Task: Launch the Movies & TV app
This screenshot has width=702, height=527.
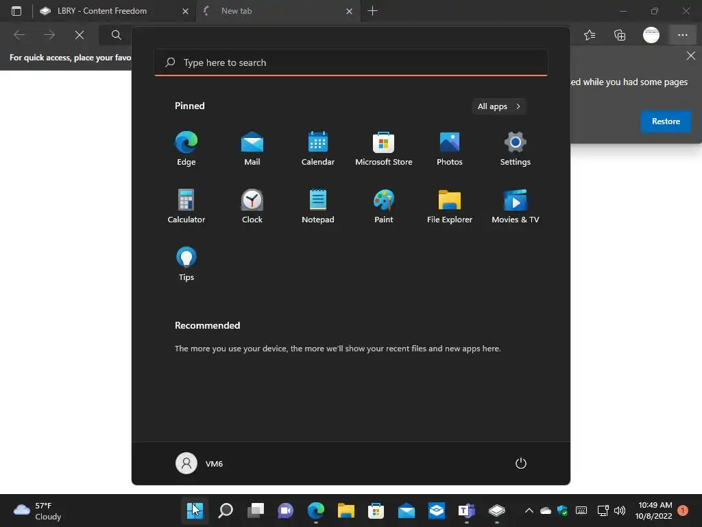Action: (516, 206)
